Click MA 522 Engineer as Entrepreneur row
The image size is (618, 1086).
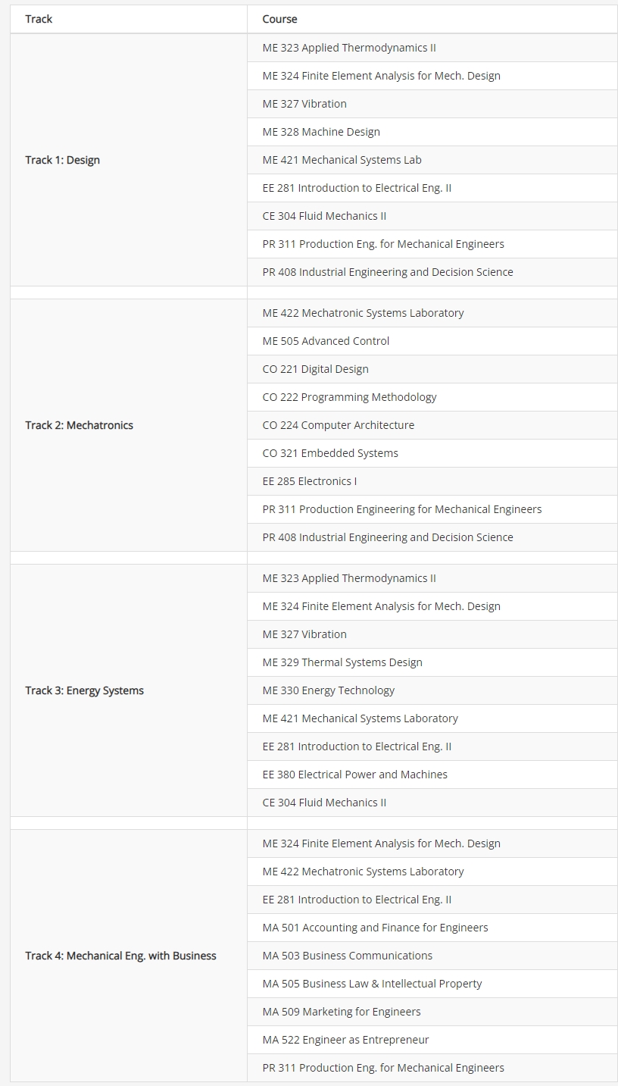[x=345, y=1040]
